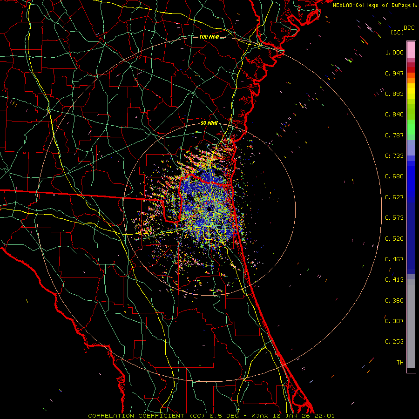The image size is (419, 419).
Task: Click the 100 NMI range ring label
Action: click(209, 37)
